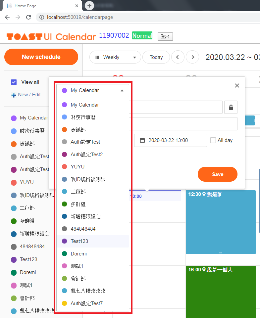Choose Auth設定Test7 in dropdown list
This screenshot has width=260, height=318.
93,303
